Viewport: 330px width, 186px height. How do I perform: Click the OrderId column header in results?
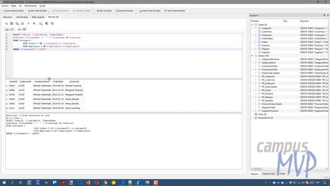13,82
